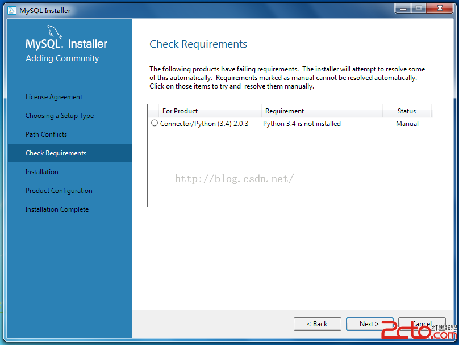Sort by Requirement column header
This screenshot has height=345, width=459.
point(322,111)
